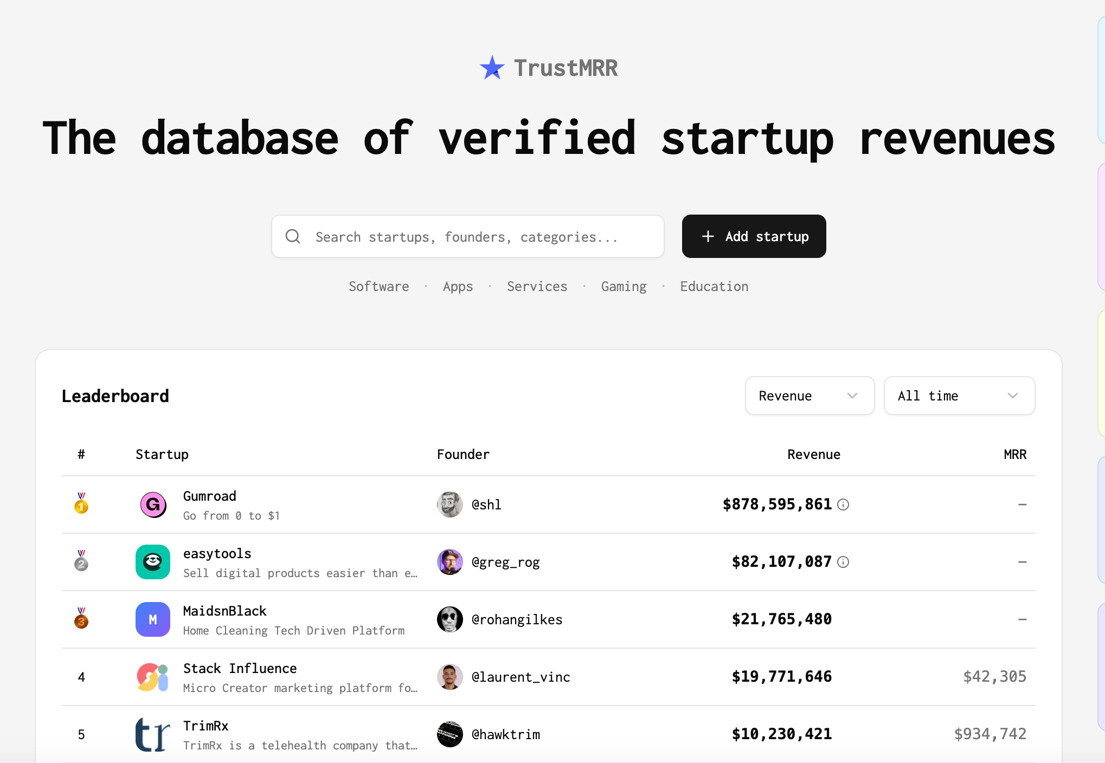This screenshot has width=1105, height=763.
Task: Click info icon beside easytools revenue
Action: 843,562
